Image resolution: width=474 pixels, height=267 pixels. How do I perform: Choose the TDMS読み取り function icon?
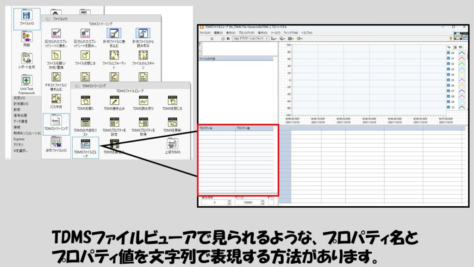143,101
